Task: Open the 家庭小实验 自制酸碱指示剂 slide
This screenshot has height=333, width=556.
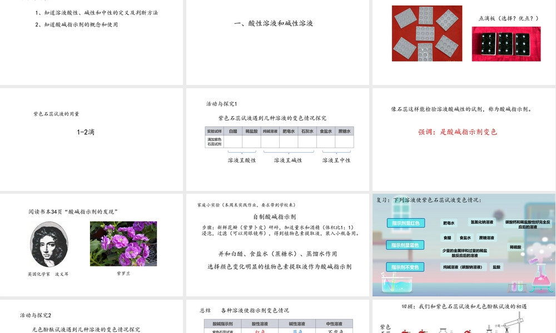Action: point(277,245)
